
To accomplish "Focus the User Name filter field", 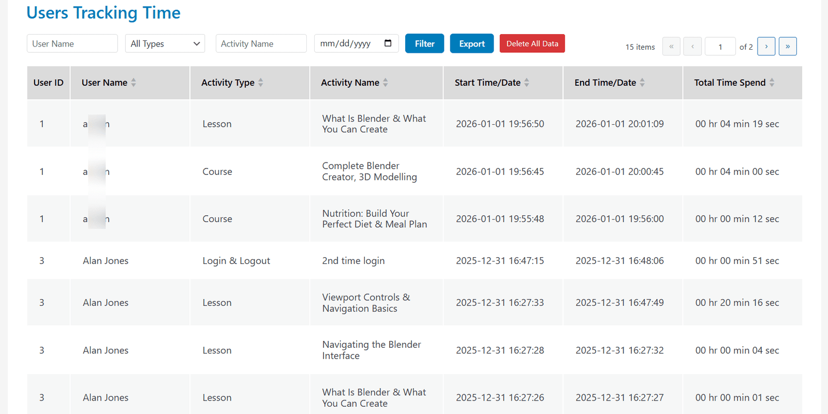I will click(72, 43).
